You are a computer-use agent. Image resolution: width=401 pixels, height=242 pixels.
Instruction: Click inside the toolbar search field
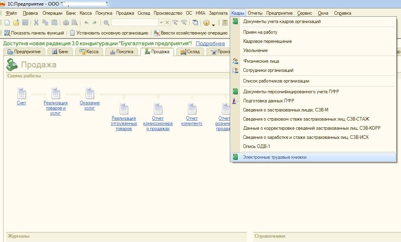click(135, 23)
